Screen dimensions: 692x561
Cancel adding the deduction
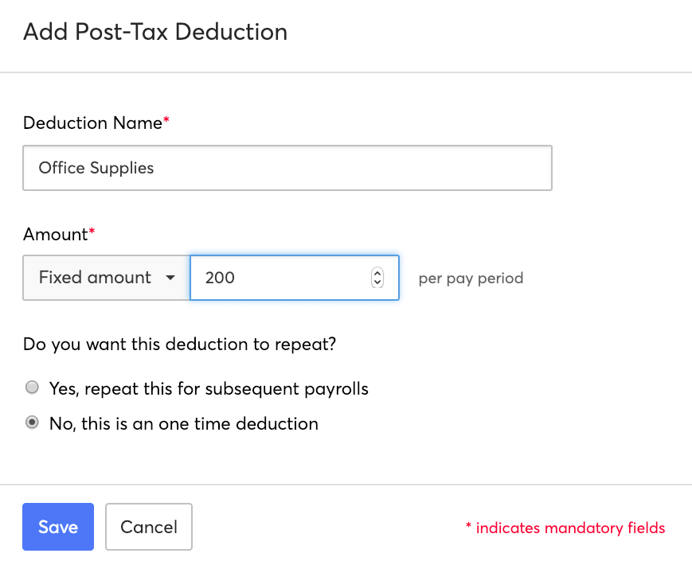point(149,527)
